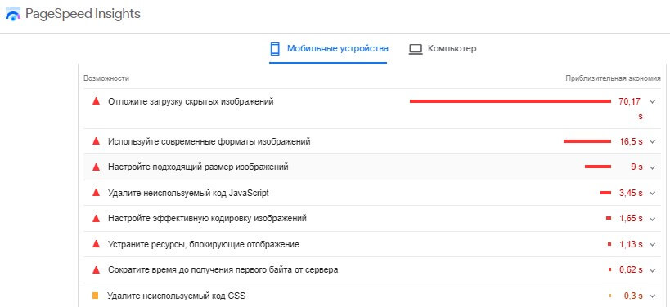670x307 pixels.
Task: Click red triangle beside Устраните ресурсы, блокирующие отображение
Action: pyautogui.click(x=97, y=244)
